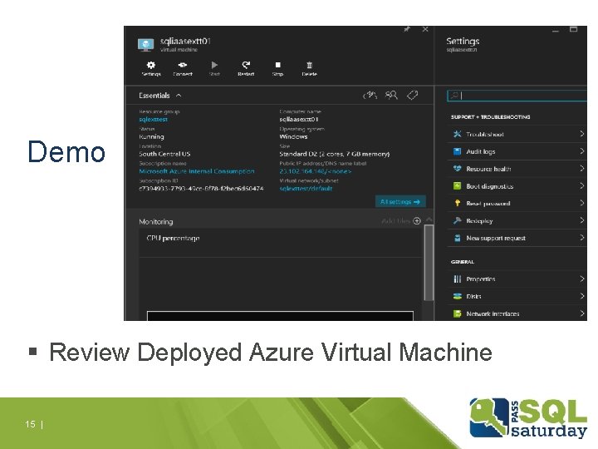The width and height of the screenshot is (598, 449).
Task: Expand Audit logs row chevron
Action: [581, 151]
